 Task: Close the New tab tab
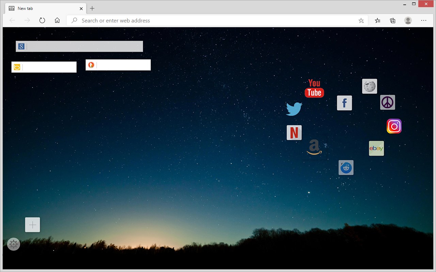[x=81, y=8]
